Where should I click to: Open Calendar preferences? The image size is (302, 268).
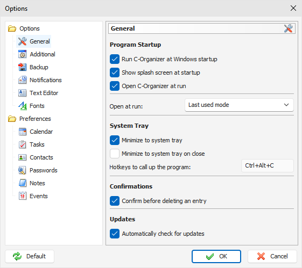click(41, 132)
